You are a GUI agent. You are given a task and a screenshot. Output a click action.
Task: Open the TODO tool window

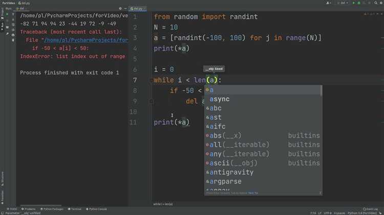[12, 209]
